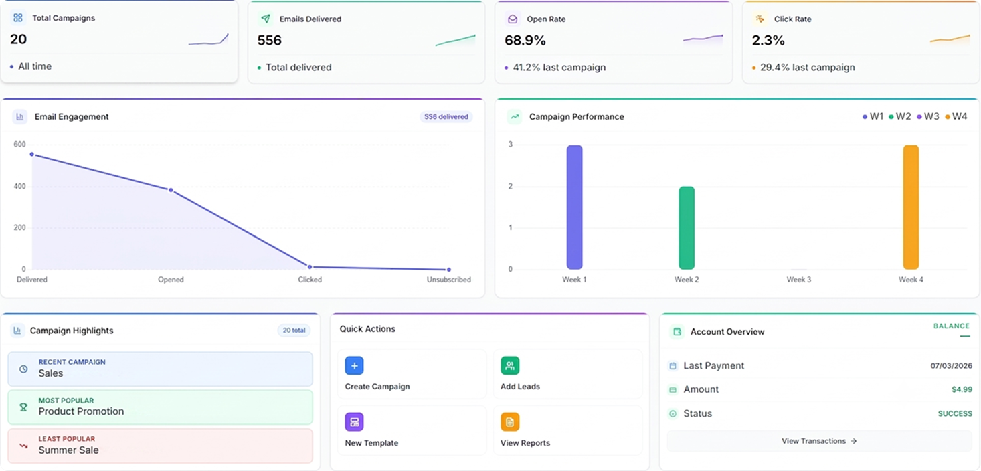Click the Click Rate cursor icon
981x471 pixels.
760,19
